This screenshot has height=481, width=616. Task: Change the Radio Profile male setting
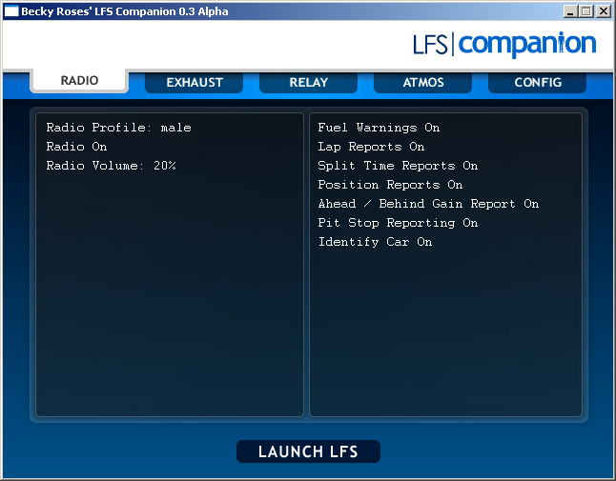tap(118, 128)
